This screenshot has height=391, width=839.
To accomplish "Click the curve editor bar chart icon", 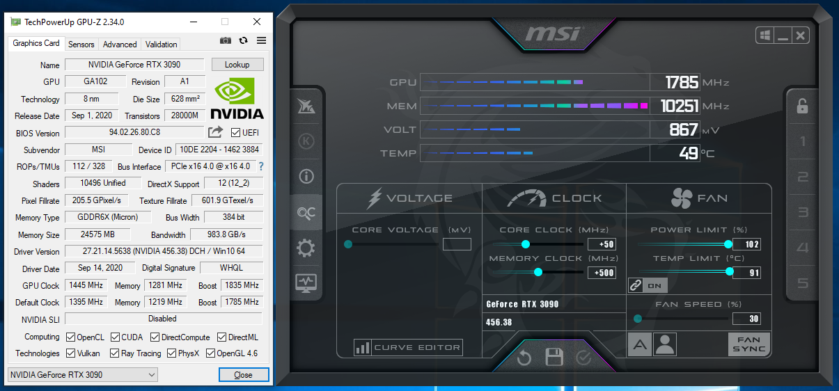I will (x=363, y=347).
